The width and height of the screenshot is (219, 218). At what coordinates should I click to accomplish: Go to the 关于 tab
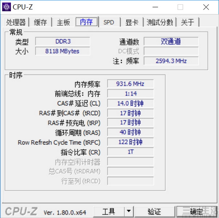point(188,22)
